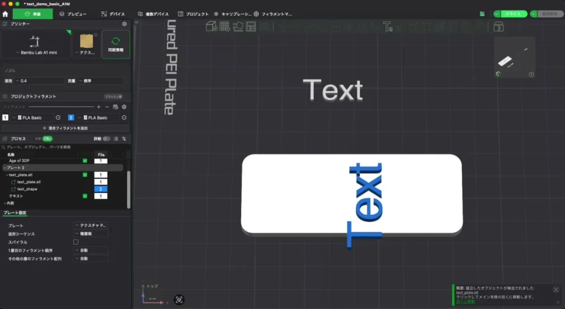Viewport: 565px width, 309px height.
Task: Open the 流量 標準 dropdown
Action: coord(100,81)
